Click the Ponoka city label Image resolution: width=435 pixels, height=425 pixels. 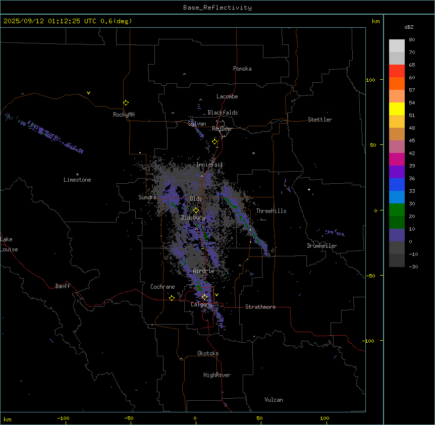click(x=242, y=69)
